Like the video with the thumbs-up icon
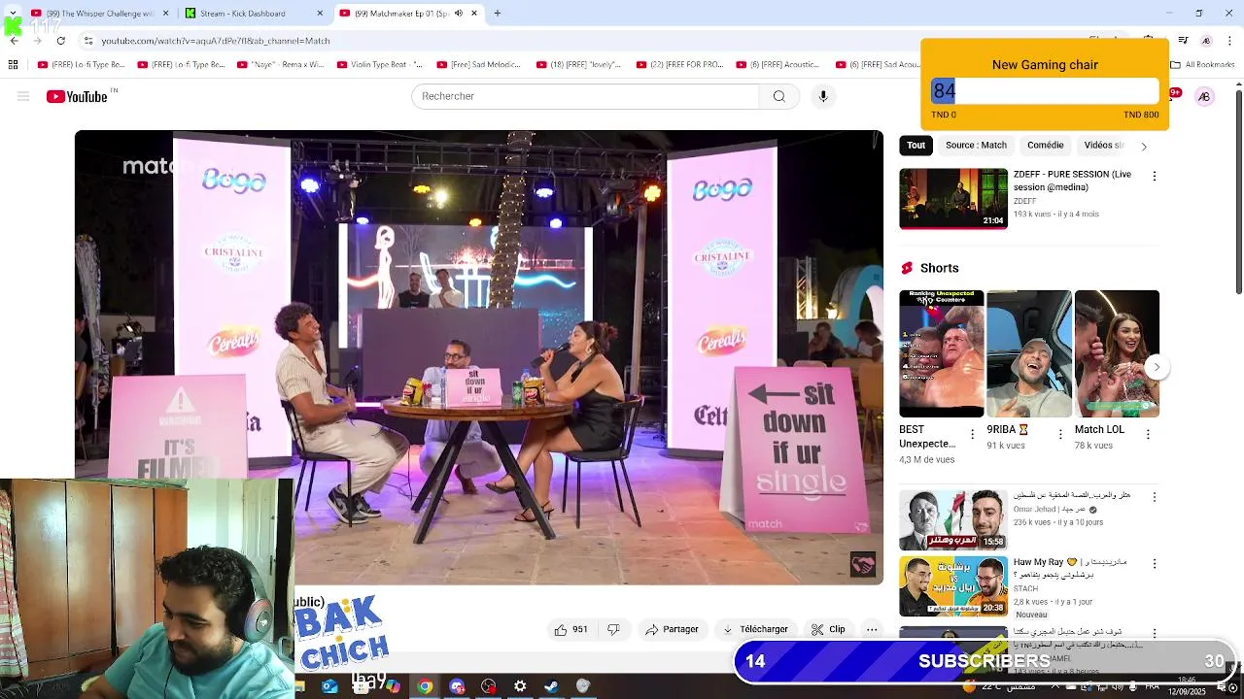 (x=561, y=629)
